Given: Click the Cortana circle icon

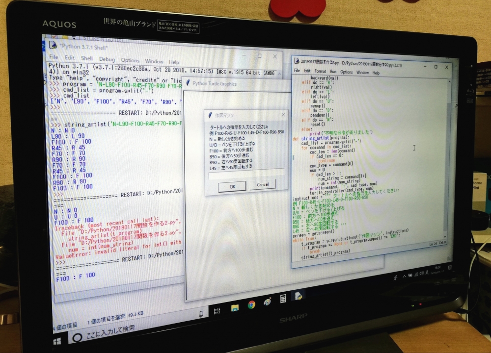Looking at the screenshot, I should click(x=77, y=337).
